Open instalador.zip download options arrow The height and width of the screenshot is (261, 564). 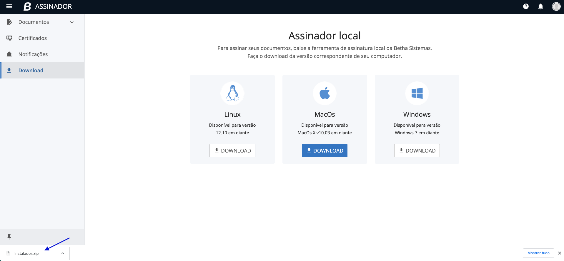point(63,253)
